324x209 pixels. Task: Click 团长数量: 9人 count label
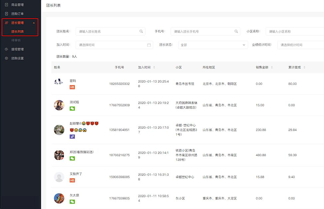[x=67, y=56]
